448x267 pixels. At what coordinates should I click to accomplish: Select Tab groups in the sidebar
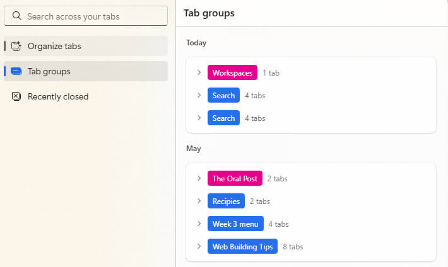86,71
